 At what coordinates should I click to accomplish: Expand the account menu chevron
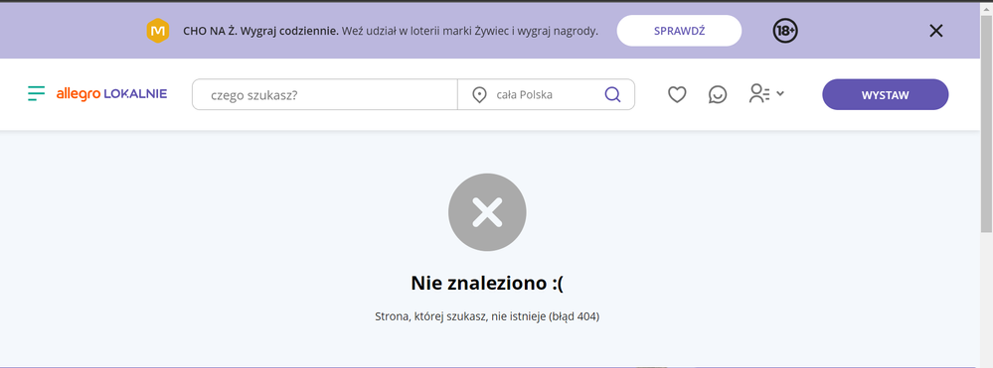coord(780,93)
